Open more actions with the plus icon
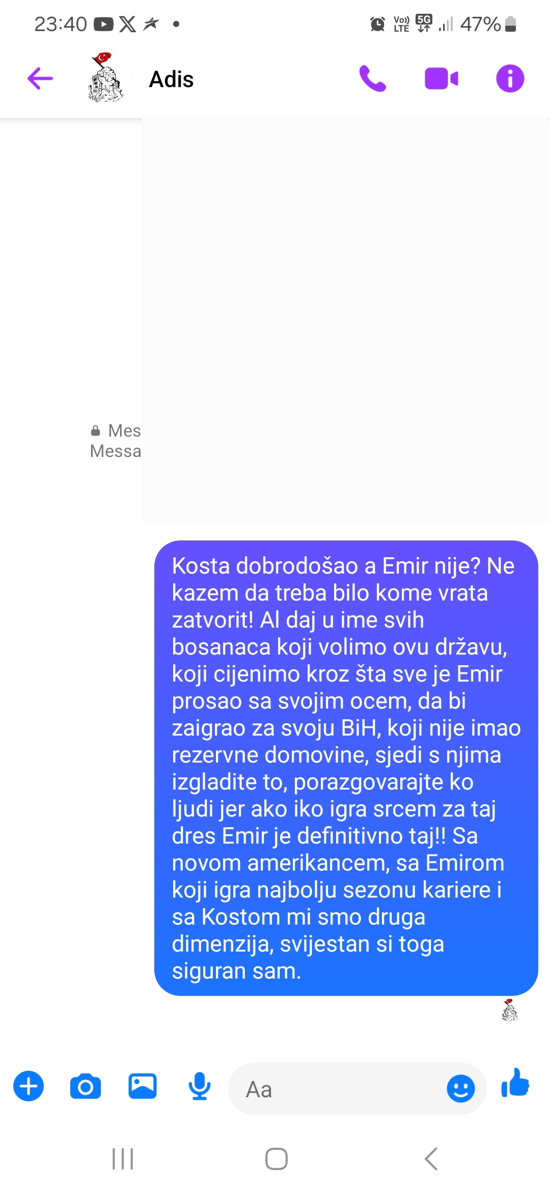 29,1087
